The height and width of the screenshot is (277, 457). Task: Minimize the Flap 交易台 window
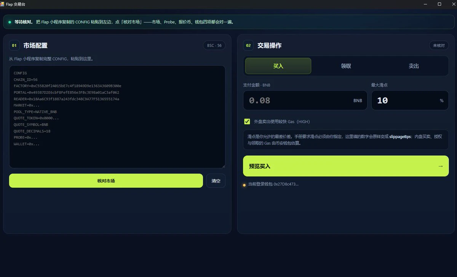[425, 4]
